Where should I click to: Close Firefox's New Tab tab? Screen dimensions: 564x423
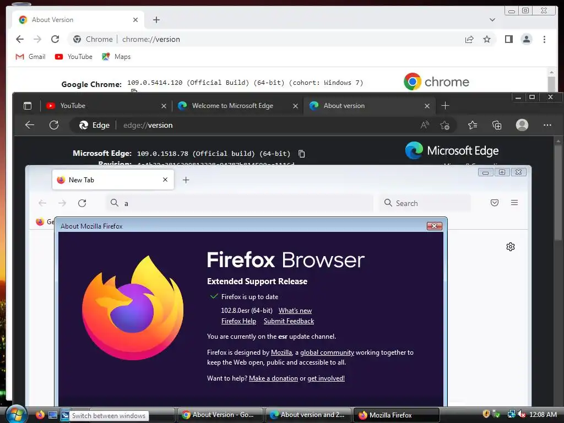click(165, 180)
